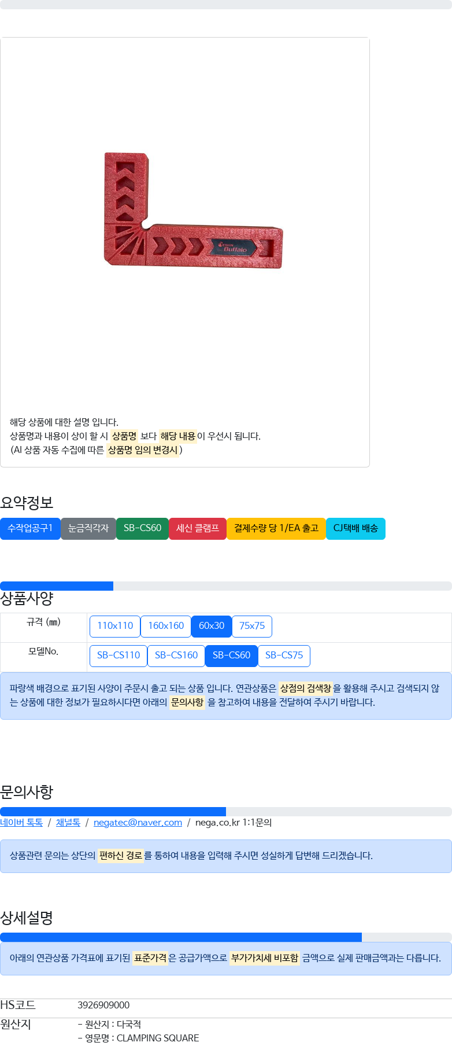Click the green SB-CS60 summary tag

tap(142, 528)
